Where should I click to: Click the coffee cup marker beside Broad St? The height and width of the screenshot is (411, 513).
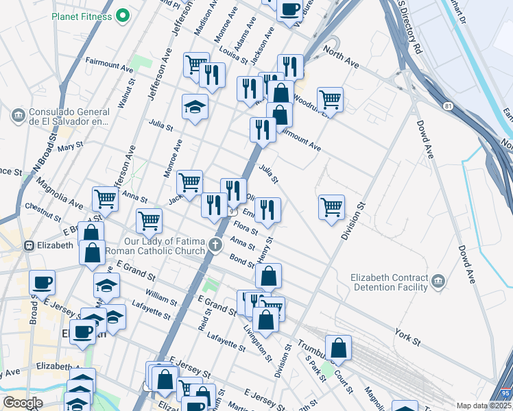point(42,286)
